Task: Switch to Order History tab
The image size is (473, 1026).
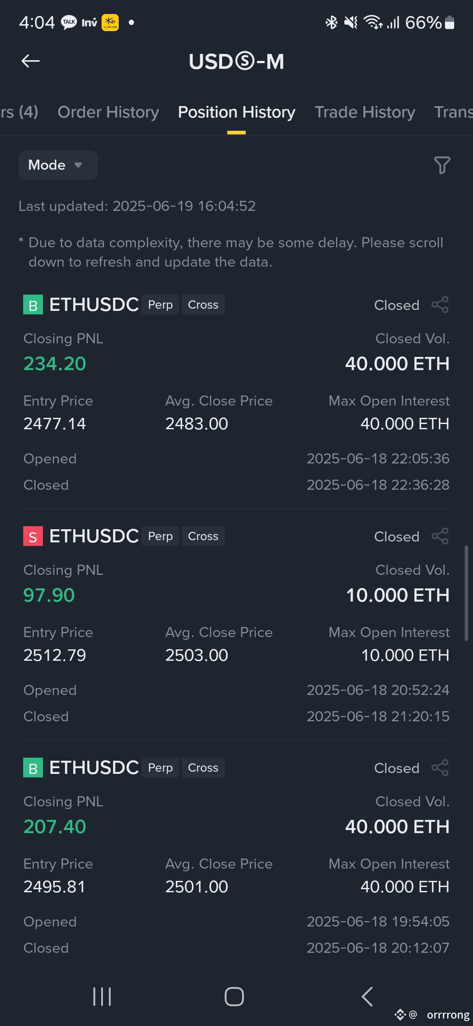Action: [108, 112]
